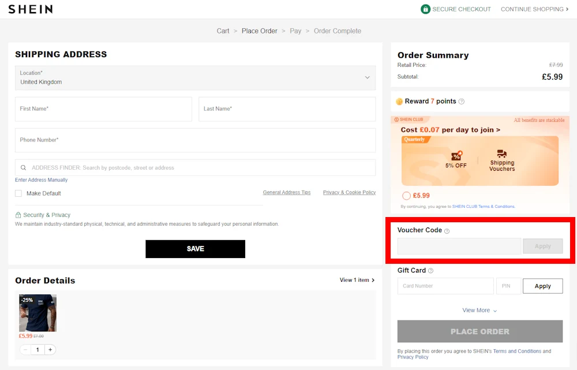Click the Voucher Code input field

[x=459, y=246]
